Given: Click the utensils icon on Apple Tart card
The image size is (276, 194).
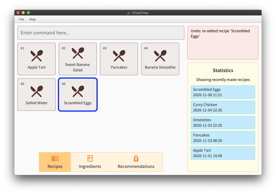Looking at the screenshot, I should click(37, 56).
